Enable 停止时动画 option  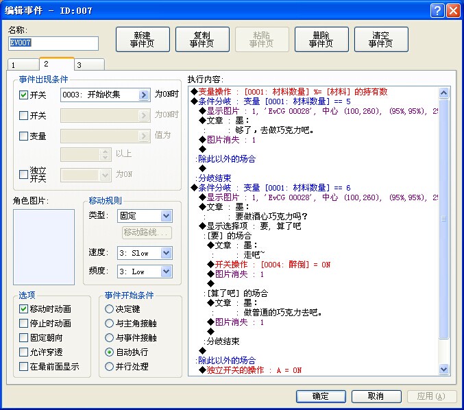coord(23,323)
